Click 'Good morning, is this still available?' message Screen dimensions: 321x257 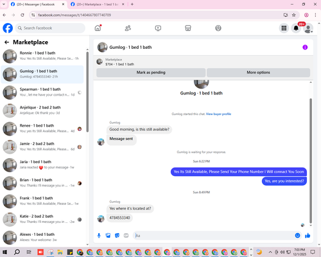139,129
